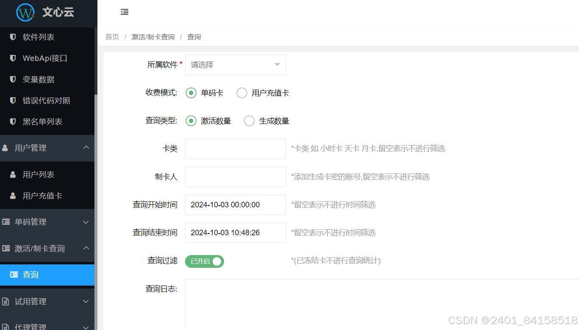Toggle the 查询过滤 已开启 switch
This screenshot has width=579, height=330.
coord(205,261)
